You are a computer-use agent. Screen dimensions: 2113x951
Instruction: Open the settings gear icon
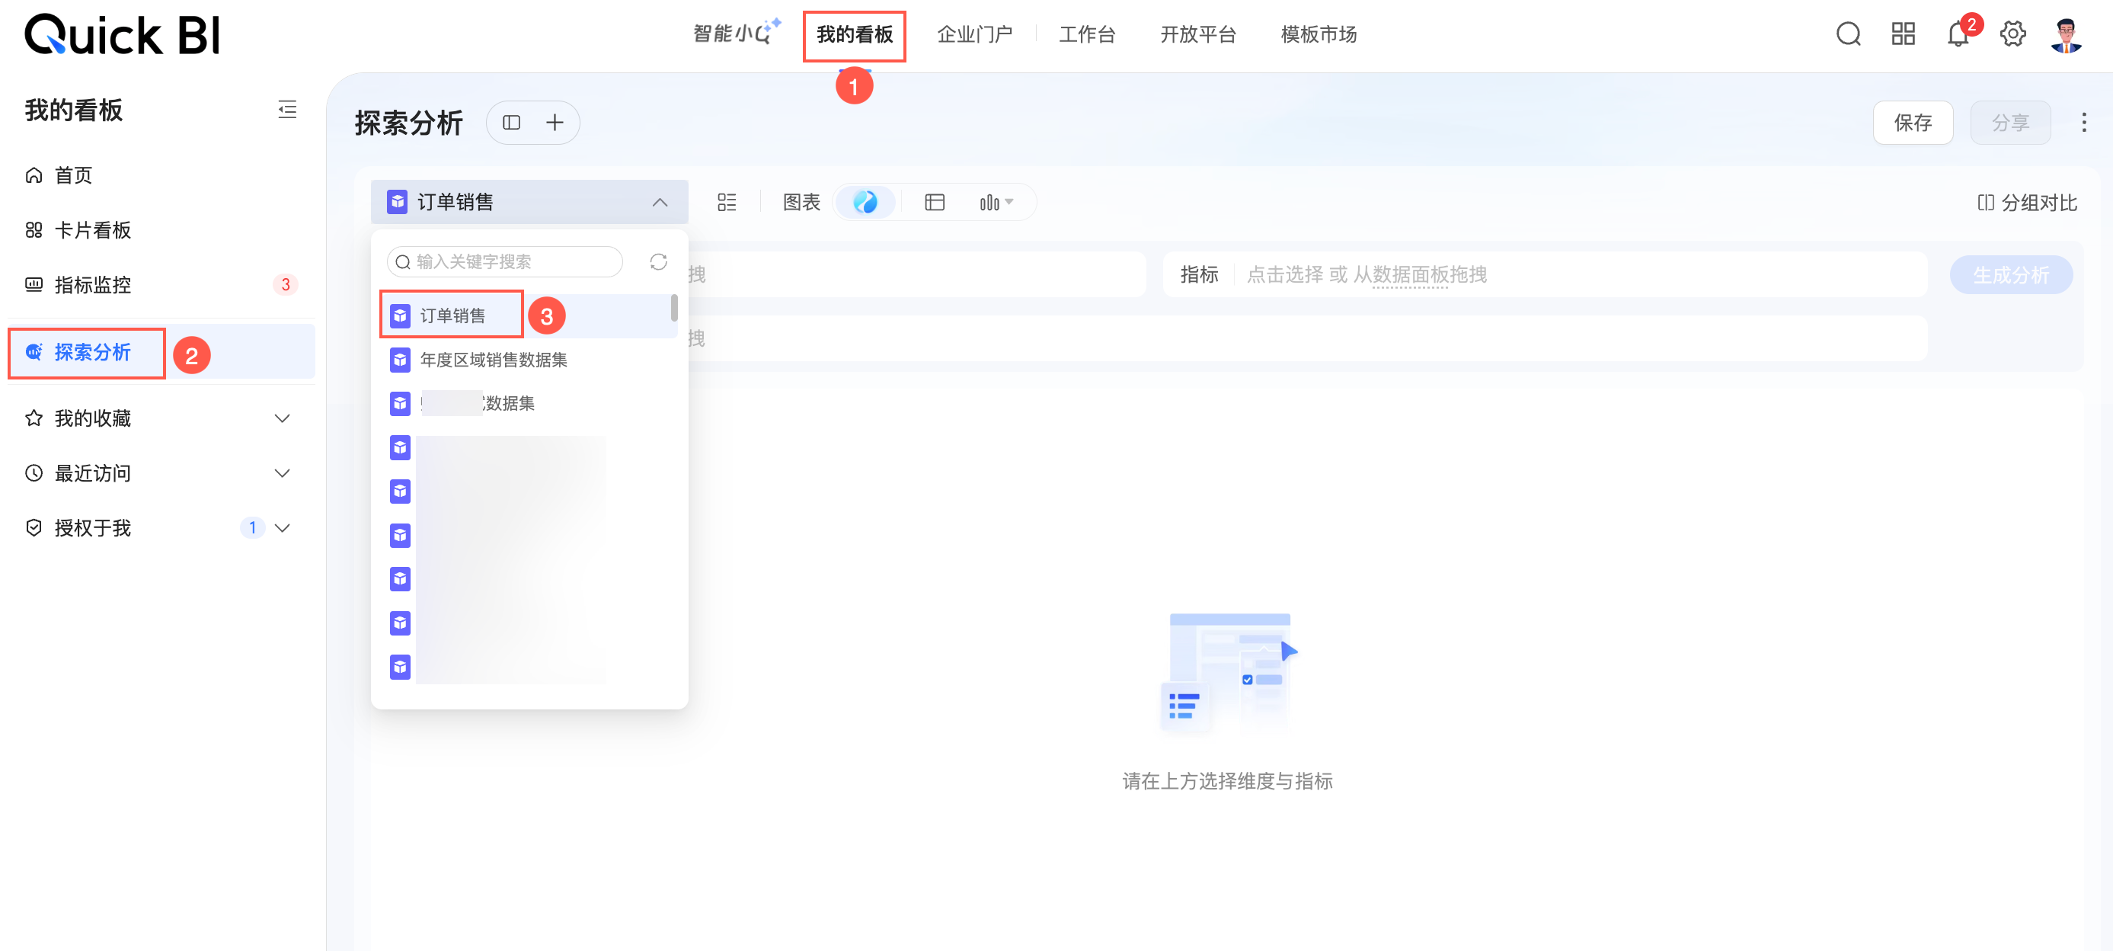coord(2012,34)
